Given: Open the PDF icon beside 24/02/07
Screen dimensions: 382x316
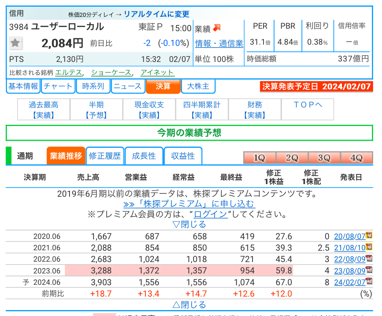Looking at the screenshot, I should click(x=369, y=281).
